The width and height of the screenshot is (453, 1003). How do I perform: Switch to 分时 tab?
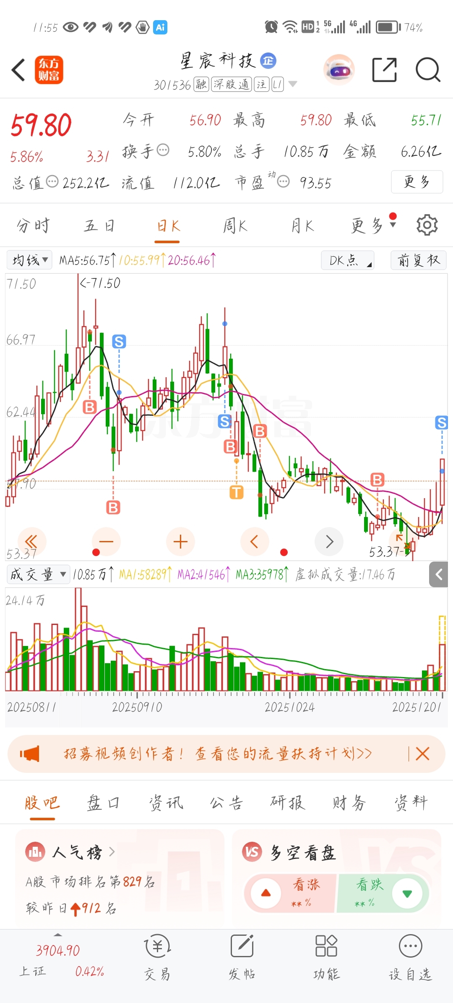33,226
